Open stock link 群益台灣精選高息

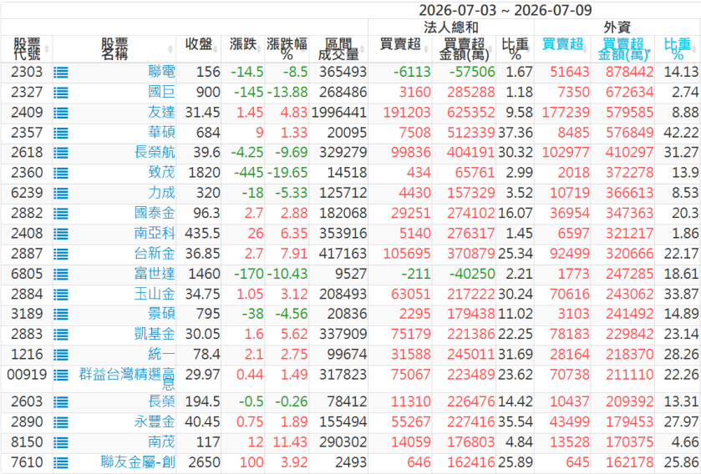tap(127, 379)
